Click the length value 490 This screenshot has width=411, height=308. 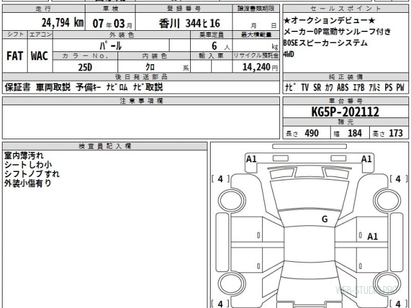tap(311, 133)
